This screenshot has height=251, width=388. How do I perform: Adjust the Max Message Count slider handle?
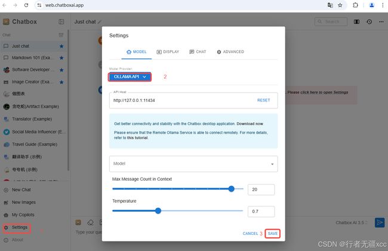[x=232, y=189]
